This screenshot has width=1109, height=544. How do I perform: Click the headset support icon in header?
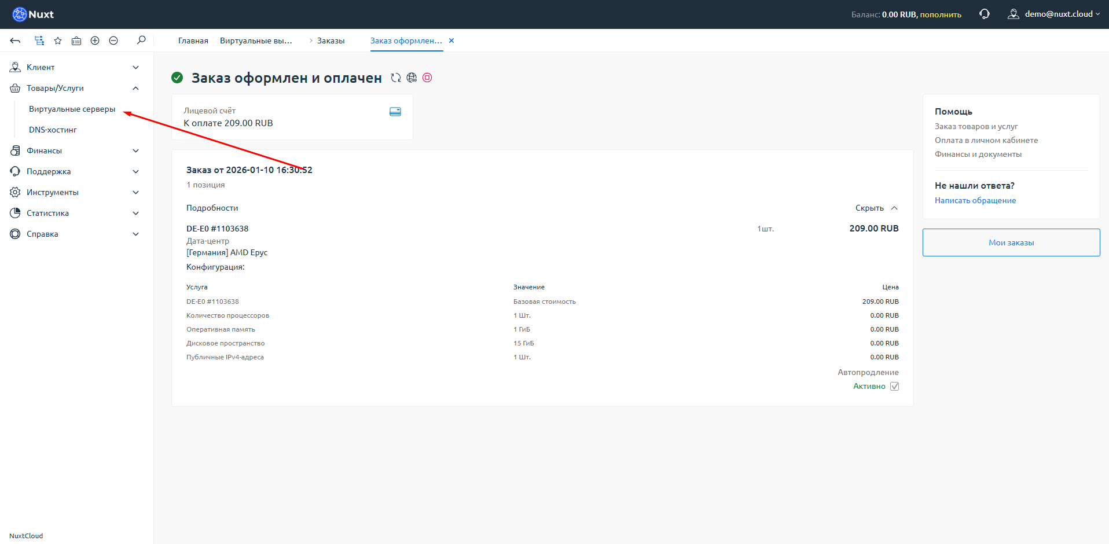[x=984, y=13]
